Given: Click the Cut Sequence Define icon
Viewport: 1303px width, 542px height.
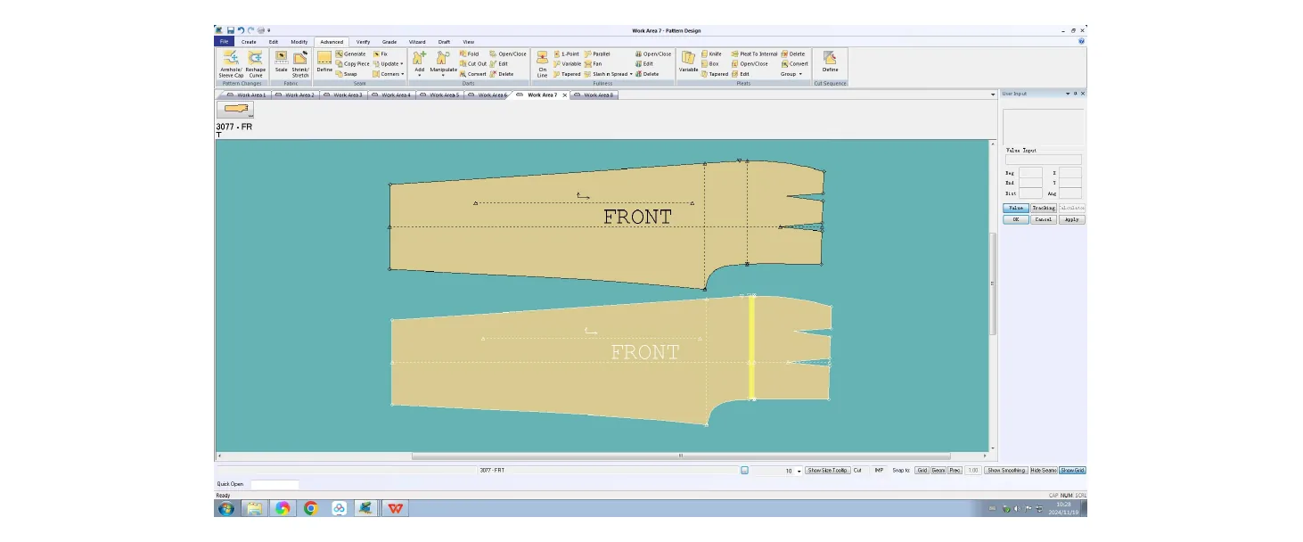Looking at the screenshot, I should tap(830, 62).
